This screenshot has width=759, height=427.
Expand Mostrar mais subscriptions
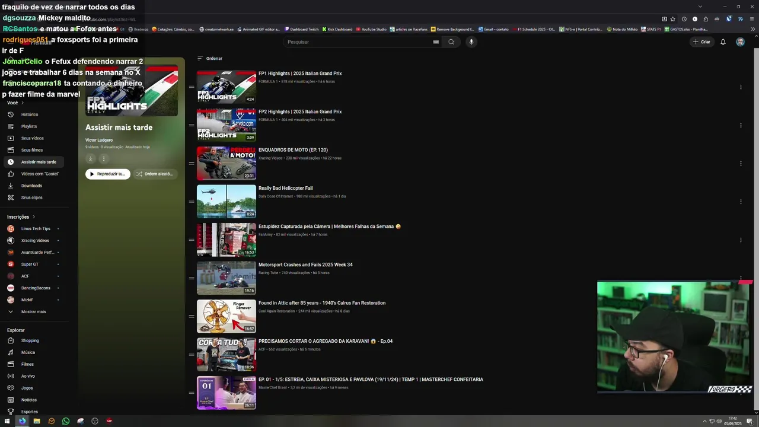pyautogui.click(x=33, y=311)
